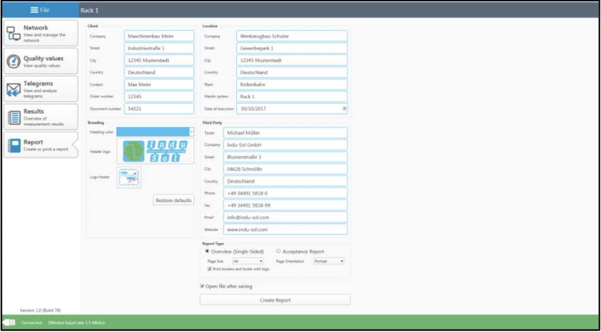601x332 pixels.
Task: Open the File menu
Action: (39, 10)
